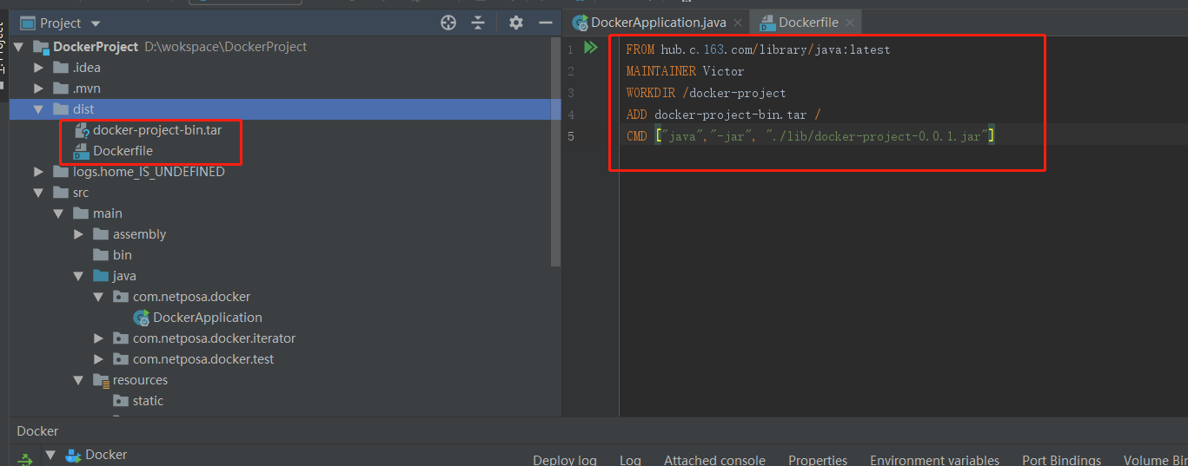Click the locate current file target icon
Image resolution: width=1188 pixels, height=466 pixels.
coord(448,23)
